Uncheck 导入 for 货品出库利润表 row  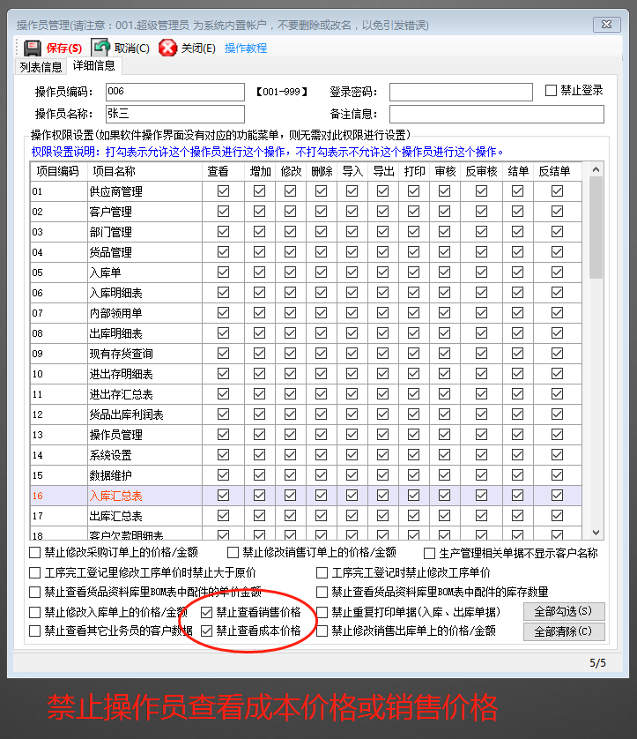(x=352, y=414)
